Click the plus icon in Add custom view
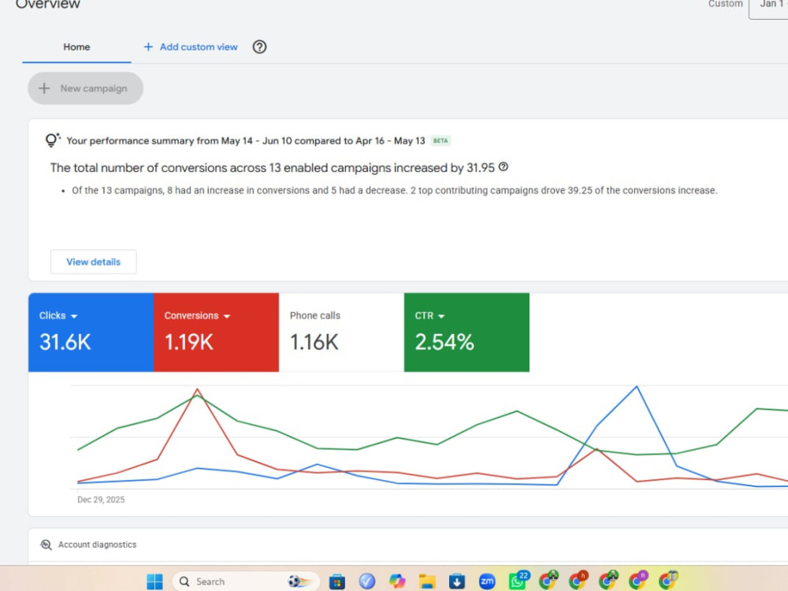This screenshot has width=788, height=591. (x=148, y=46)
